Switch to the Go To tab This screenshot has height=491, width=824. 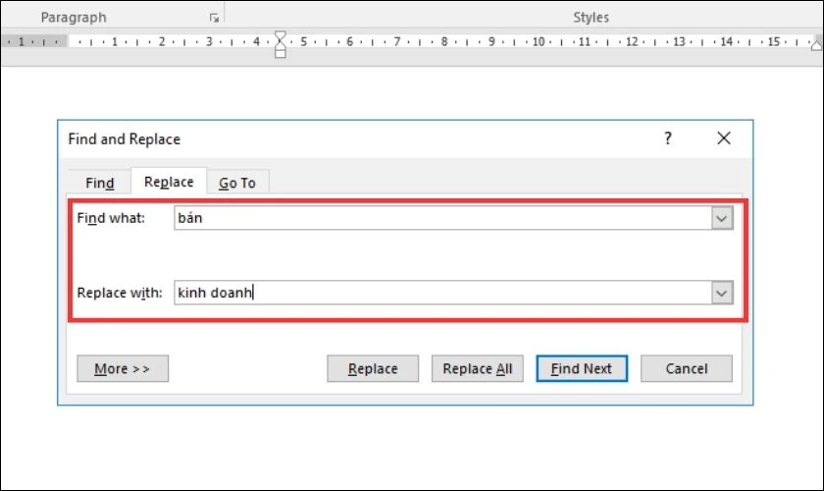tap(237, 183)
